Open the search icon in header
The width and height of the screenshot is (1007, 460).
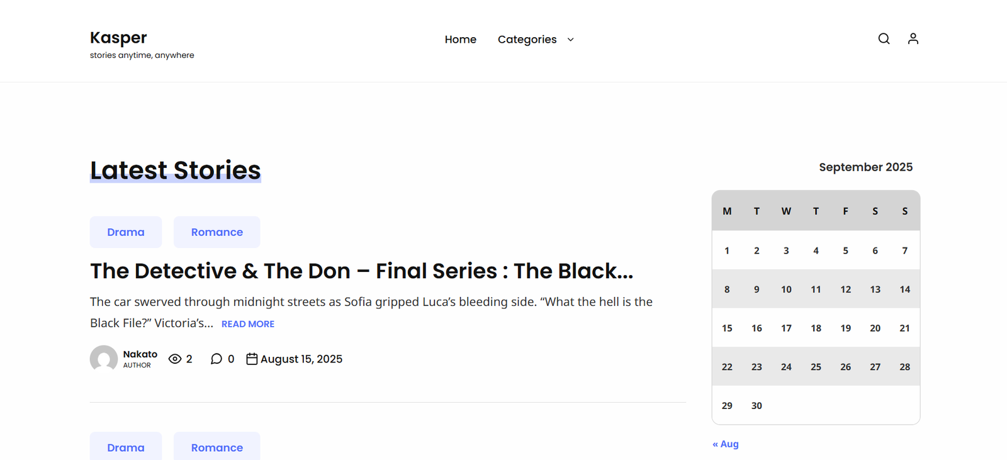(884, 39)
